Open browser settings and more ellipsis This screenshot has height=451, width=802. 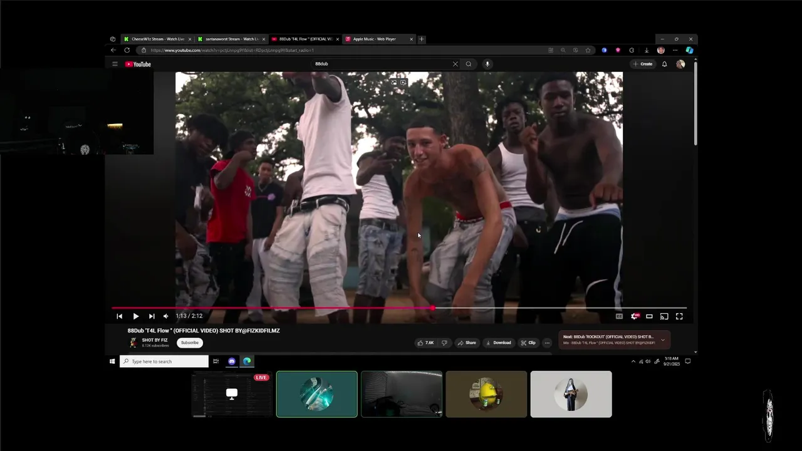click(675, 50)
